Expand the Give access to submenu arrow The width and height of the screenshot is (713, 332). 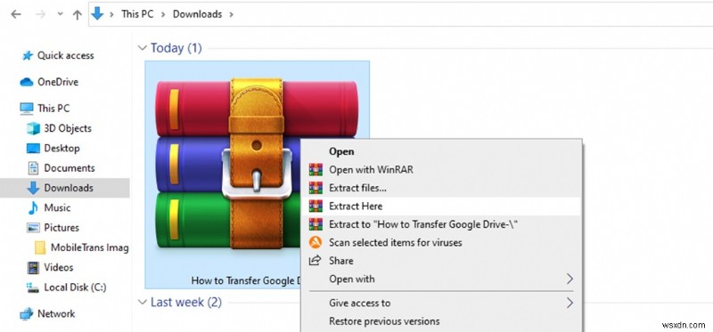point(570,303)
